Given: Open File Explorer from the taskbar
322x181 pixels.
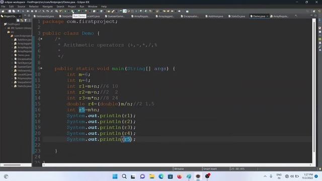Looking at the screenshot, I should pos(152,176).
